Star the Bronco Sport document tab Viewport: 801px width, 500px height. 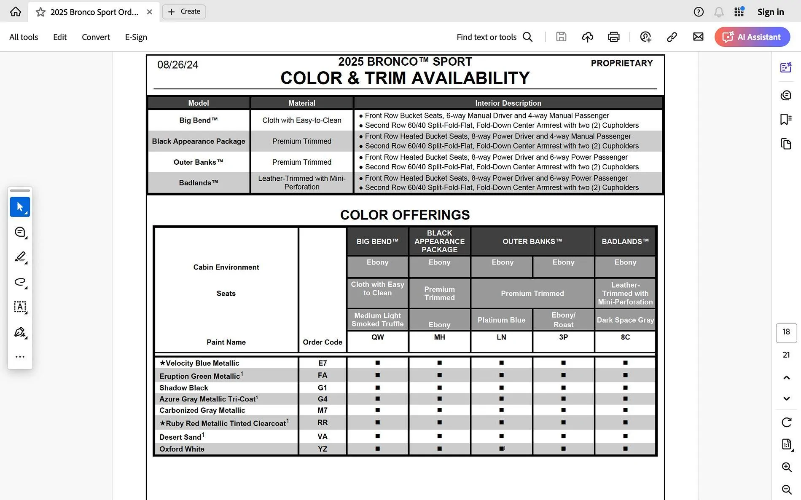pyautogui.click(x=40, y=12)
